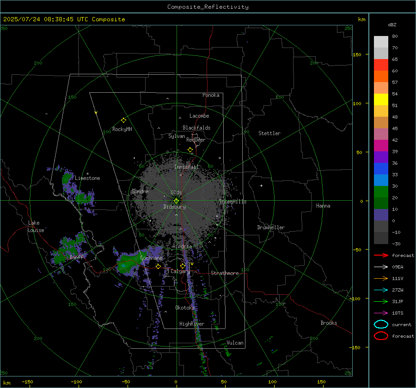The width and height of the screenshot is (416, 388).
Task: Click the red forecast ellipse icon
Action: click(381, 336)
